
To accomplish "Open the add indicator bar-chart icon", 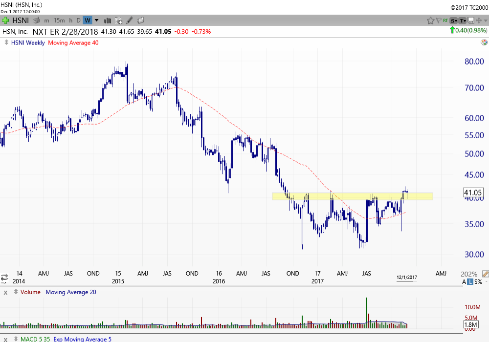I will [107, 20].
